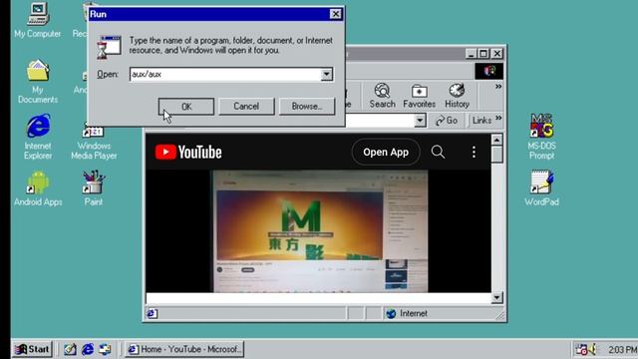The height and width of the screenshot is (359, 638).
Task: Click browser scrollbar down arrow
Action: click(x=496, y=297)
